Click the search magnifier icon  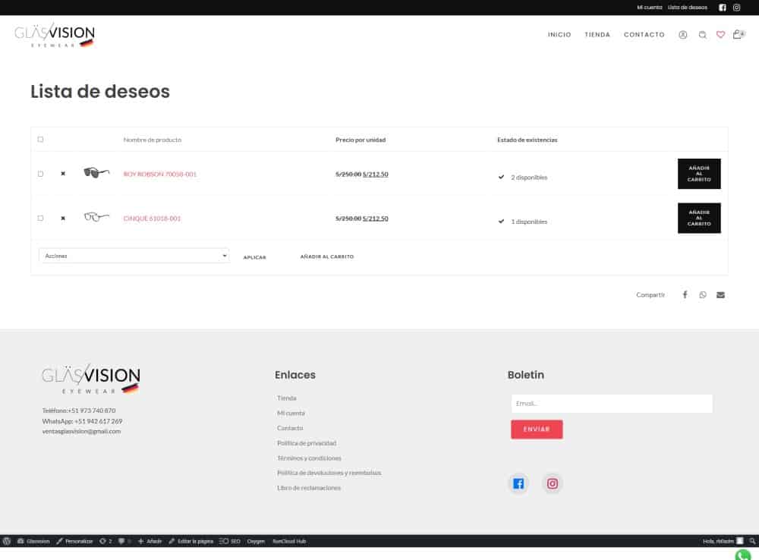click(x=702, y=35)
